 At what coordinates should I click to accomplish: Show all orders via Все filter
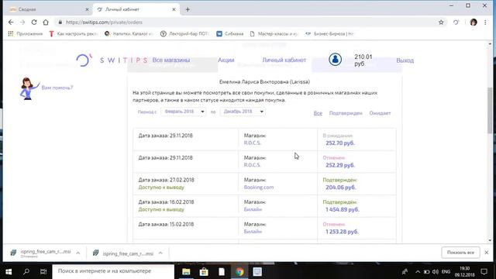coord(318,113)
